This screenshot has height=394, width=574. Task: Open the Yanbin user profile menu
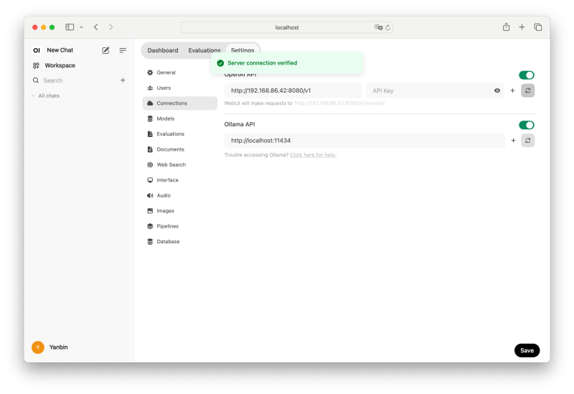50,347
